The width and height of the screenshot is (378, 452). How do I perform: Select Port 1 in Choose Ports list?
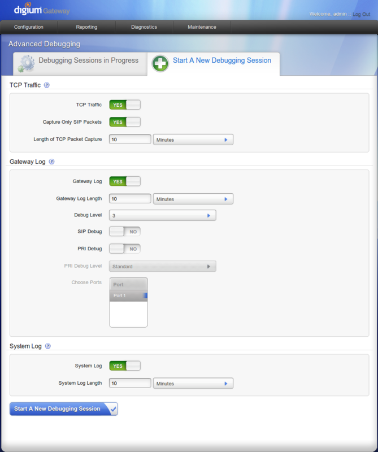129,295
